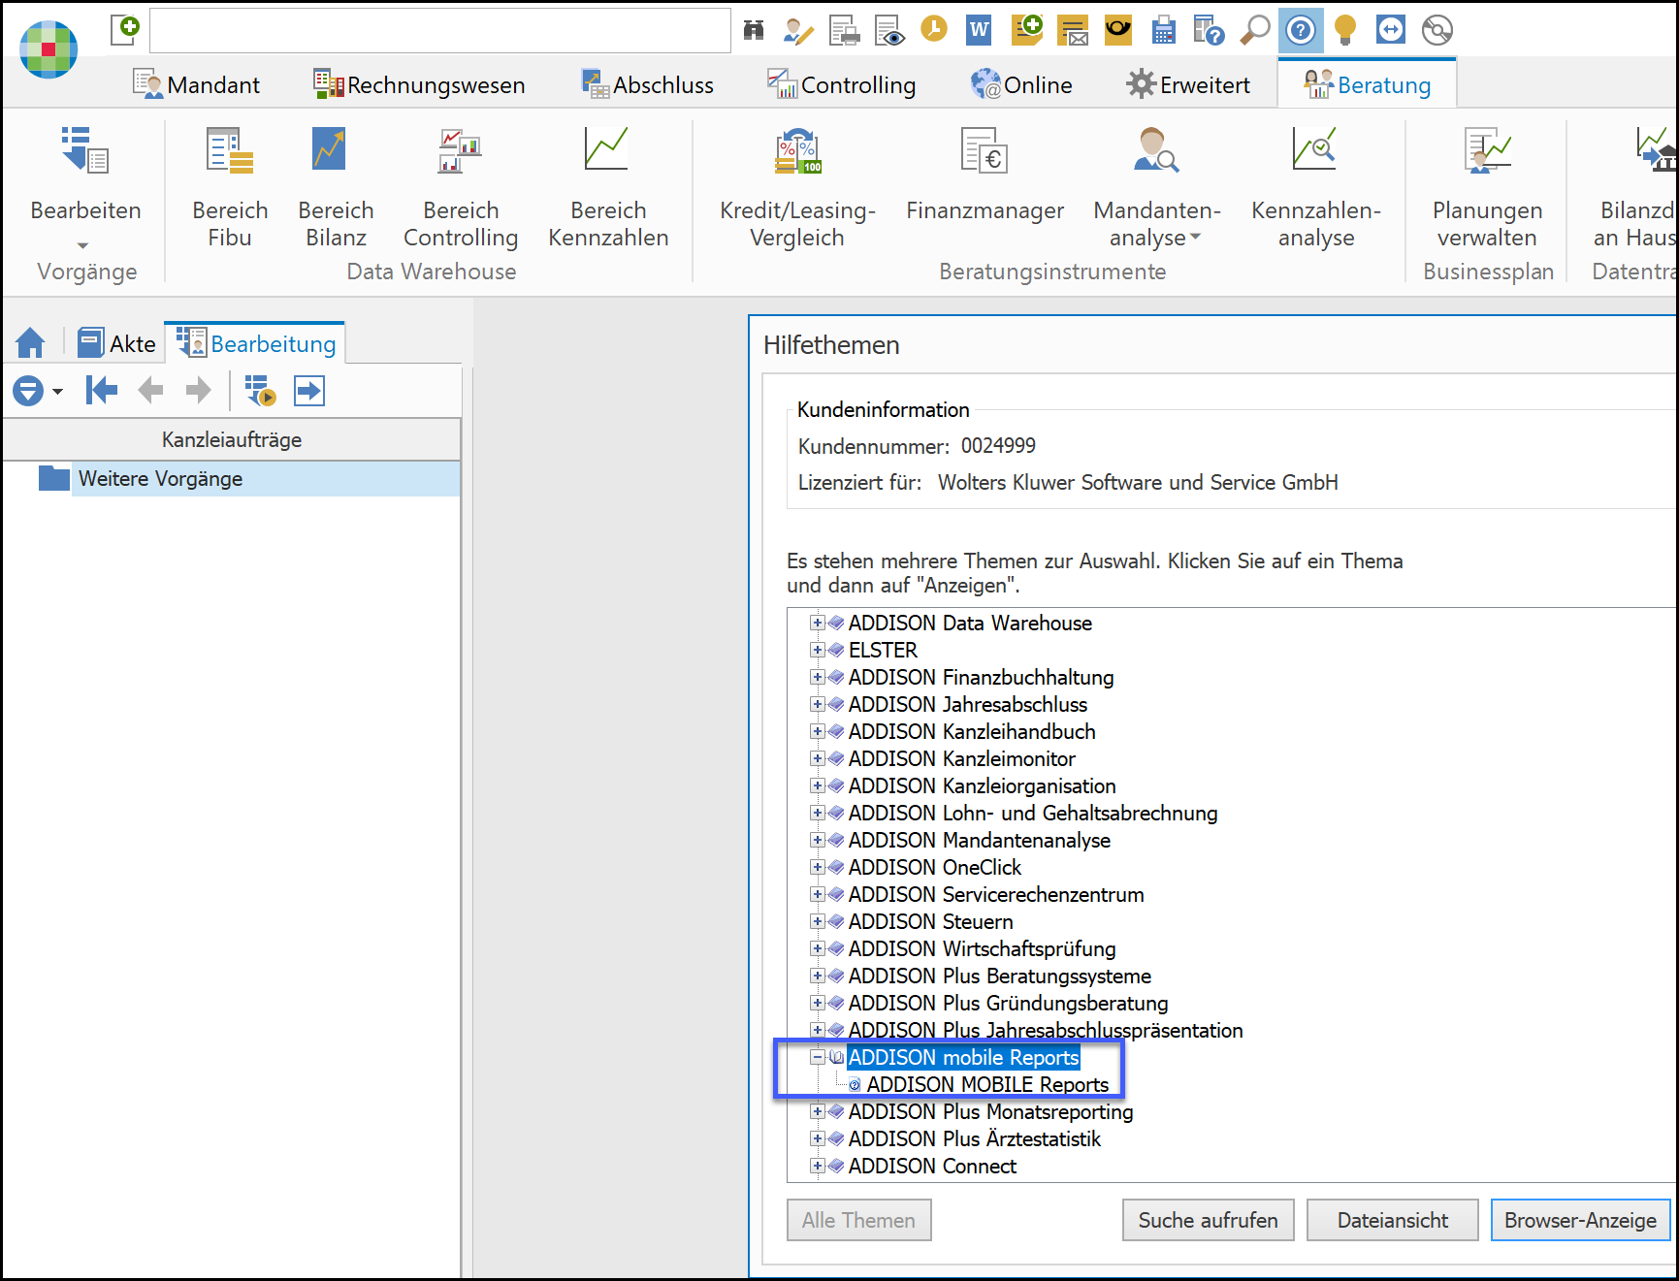This screenshot has width=1679, height=1281.
Task: Click the yellow clock icon
Action: coord(934,29)
